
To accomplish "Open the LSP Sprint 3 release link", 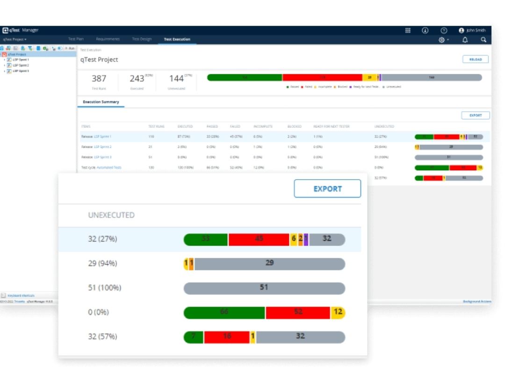I will click(103, 157).
